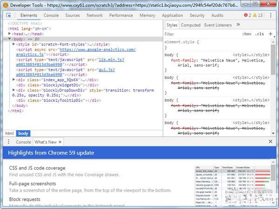Expand the blocklyDropDownDiv node
The width and height of the screenshot is (279, 209).
coord(13,90)
